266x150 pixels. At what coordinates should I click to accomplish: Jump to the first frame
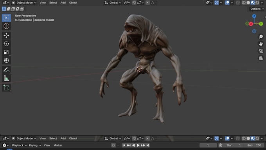(x=124, y=145)
